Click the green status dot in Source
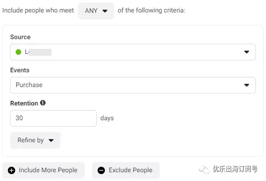 pyautogui.click(x=18, y=52)
